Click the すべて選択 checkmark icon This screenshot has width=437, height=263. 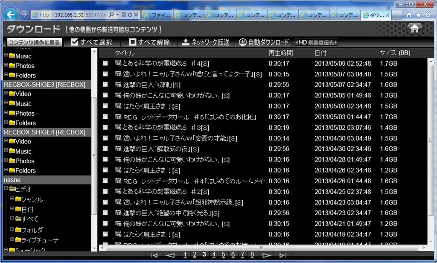[x=74, y=42]
